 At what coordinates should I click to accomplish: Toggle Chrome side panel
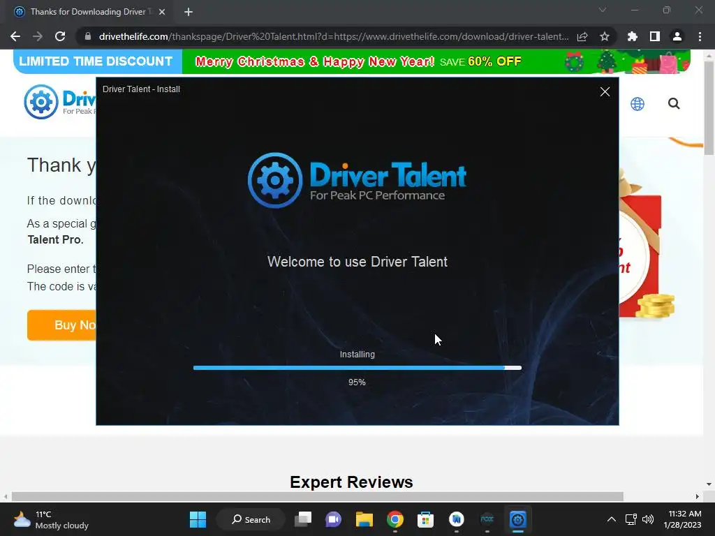coord(654,36)
